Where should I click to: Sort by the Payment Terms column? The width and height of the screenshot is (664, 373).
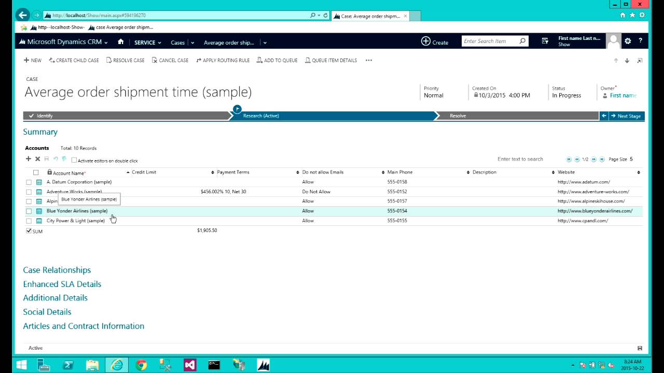pos(233,172)
